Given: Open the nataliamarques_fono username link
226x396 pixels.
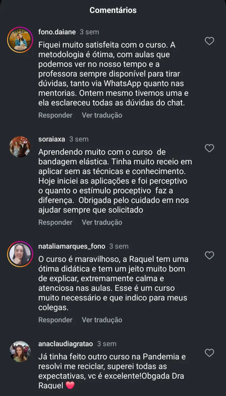Looking at the screenshot, I should (x=72, y=246).
